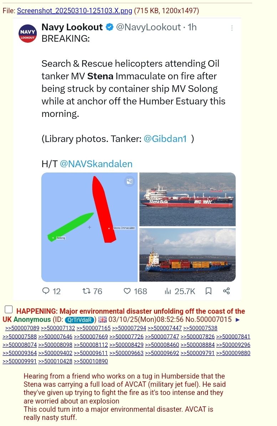This screenshot has width=277, height=426.
Task: Open the Screenshot_20250310-125103.X.png file link
Action: pos(75,11)
